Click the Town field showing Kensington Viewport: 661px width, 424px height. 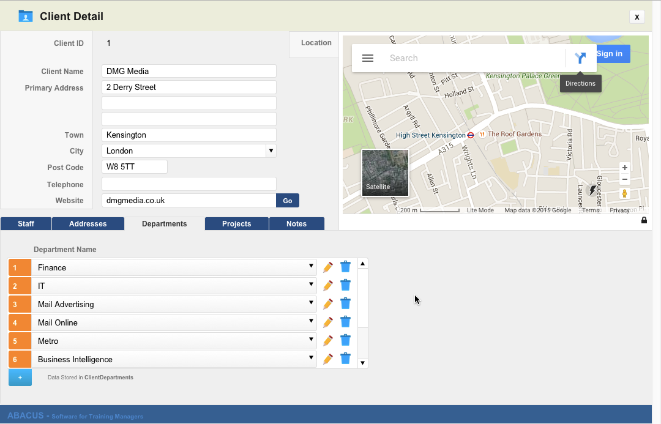pos(189,135)
